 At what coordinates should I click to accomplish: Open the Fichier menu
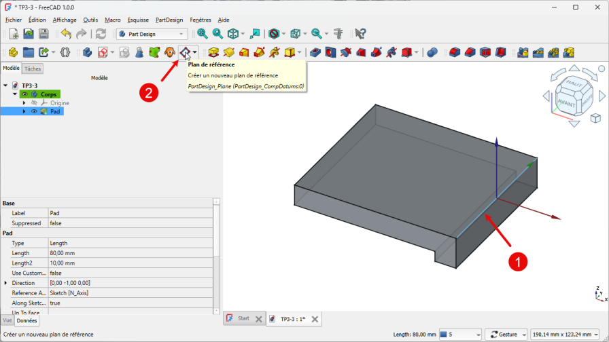click(14, 20)
